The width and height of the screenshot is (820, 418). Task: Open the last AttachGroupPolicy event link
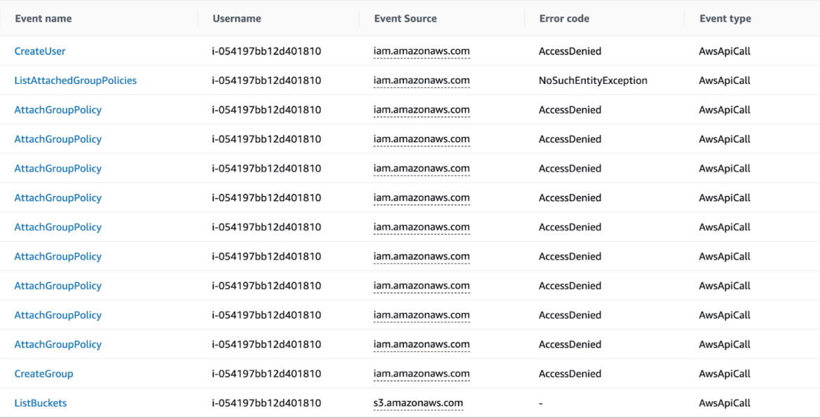click(x=58, y=344)
